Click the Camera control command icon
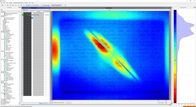This screenshot has width=196, height=107. pos(5,15)
